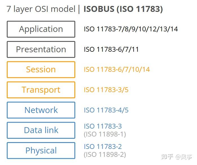Select the ISO 11783-6/7/11 label
The image size is (197, 165).
[111, 49]
